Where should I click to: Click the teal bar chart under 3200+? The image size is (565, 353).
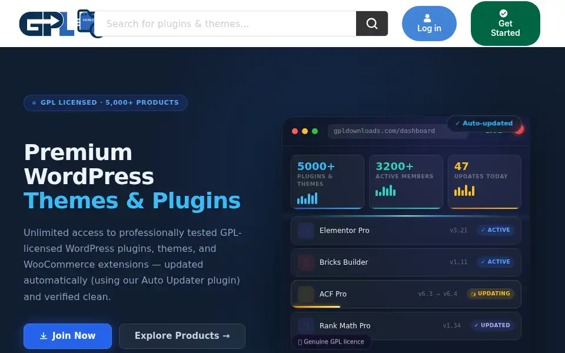coord(385,191)
